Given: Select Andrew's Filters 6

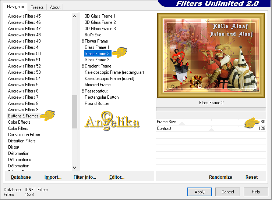Looking at the screenshot, I should pos(23,91).
